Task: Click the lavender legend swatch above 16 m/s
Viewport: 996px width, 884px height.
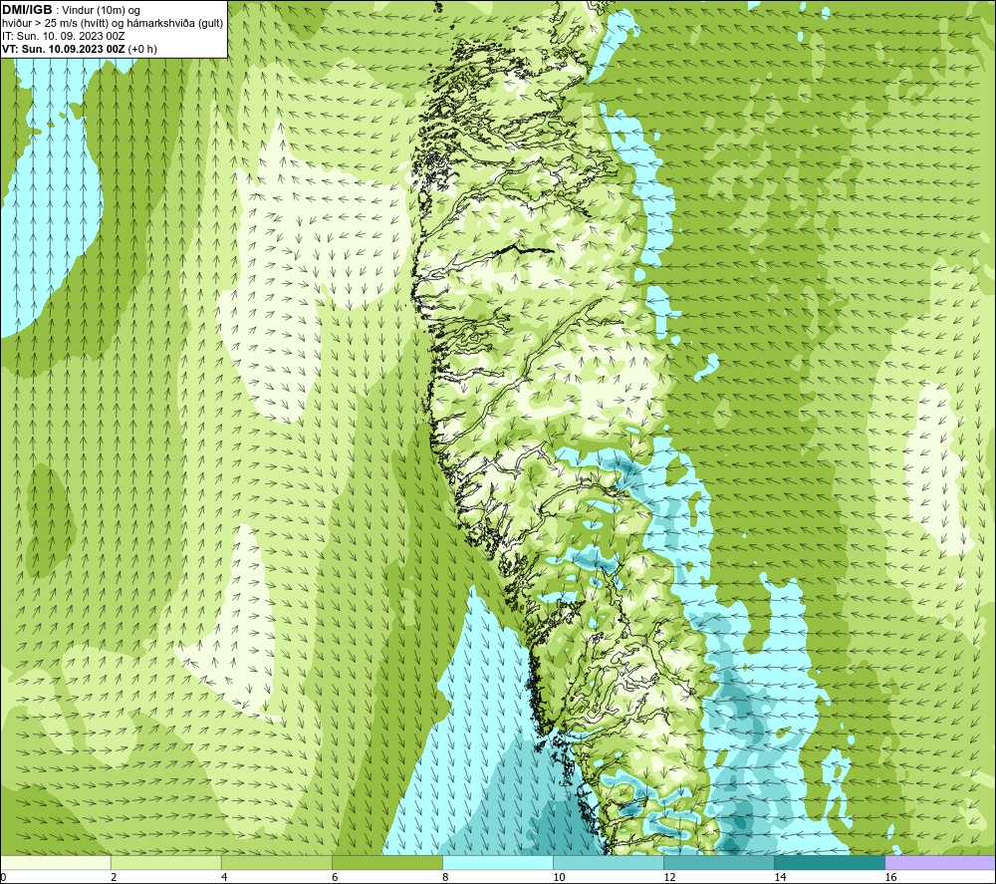Action: 940,862
